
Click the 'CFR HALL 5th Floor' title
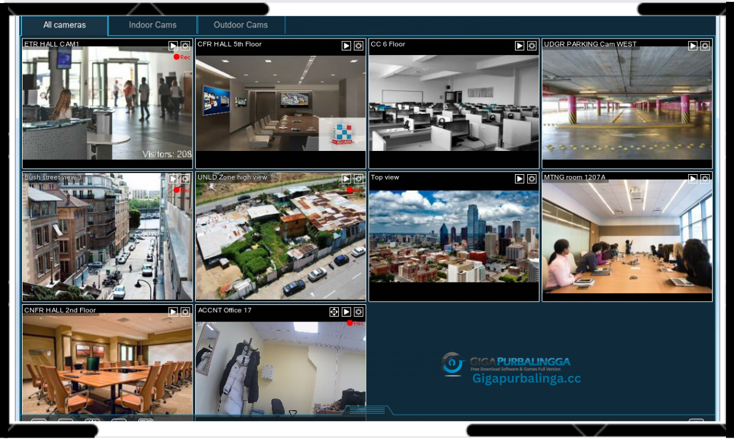click(229, 44)
